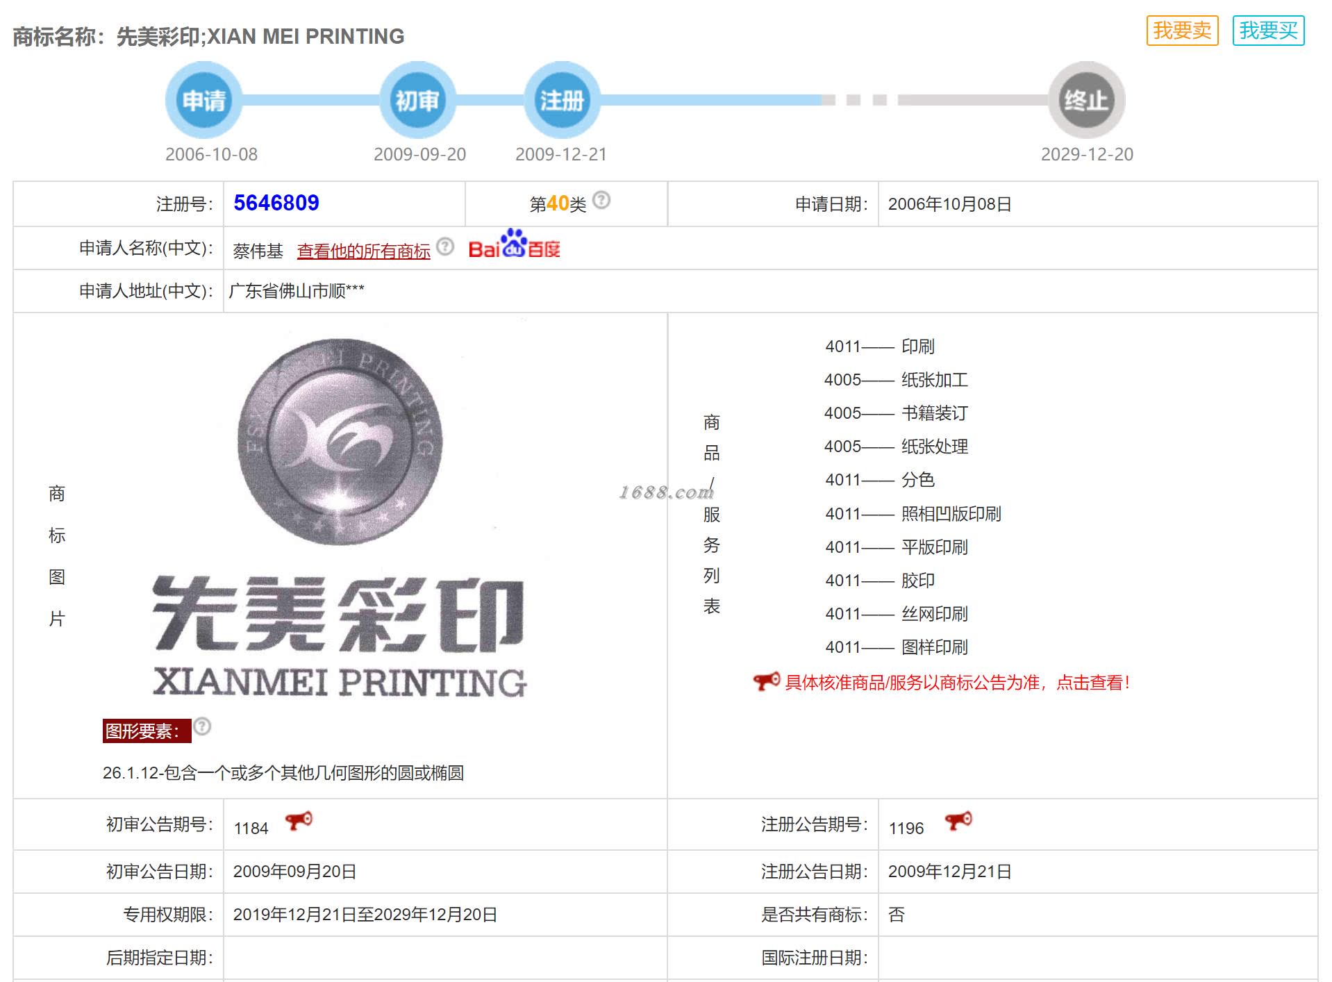Viewport: 1332px width, 982px height.
Task: Select the 申请 stage circle on the timeline
Action: pos(204,100)
